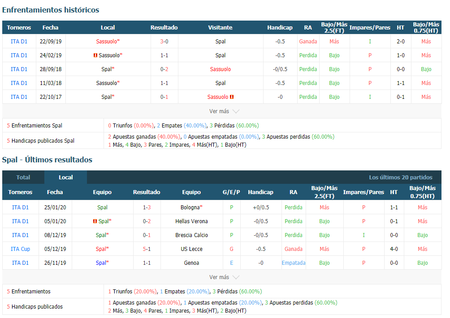The height and width of the screenshot is (318, 450).
Task: Click the E draw indicator in Genoa row
Action: 231,263
